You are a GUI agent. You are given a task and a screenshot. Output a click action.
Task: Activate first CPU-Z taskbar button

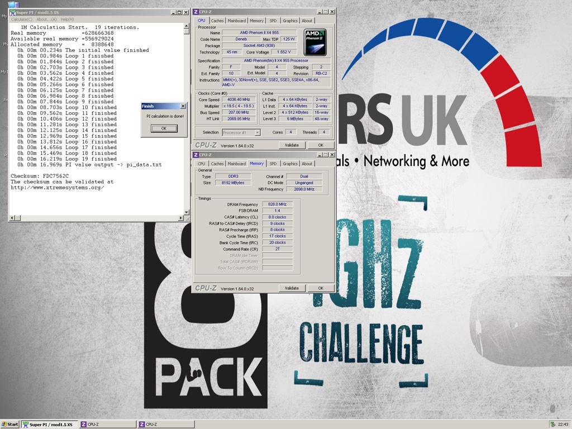tap(108, 425)
